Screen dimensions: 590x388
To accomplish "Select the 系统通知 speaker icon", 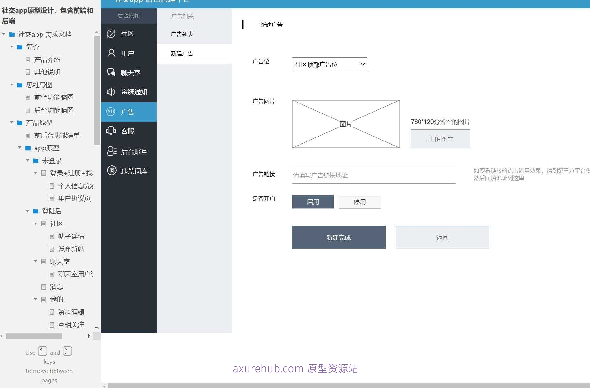I will pos(111,92).
